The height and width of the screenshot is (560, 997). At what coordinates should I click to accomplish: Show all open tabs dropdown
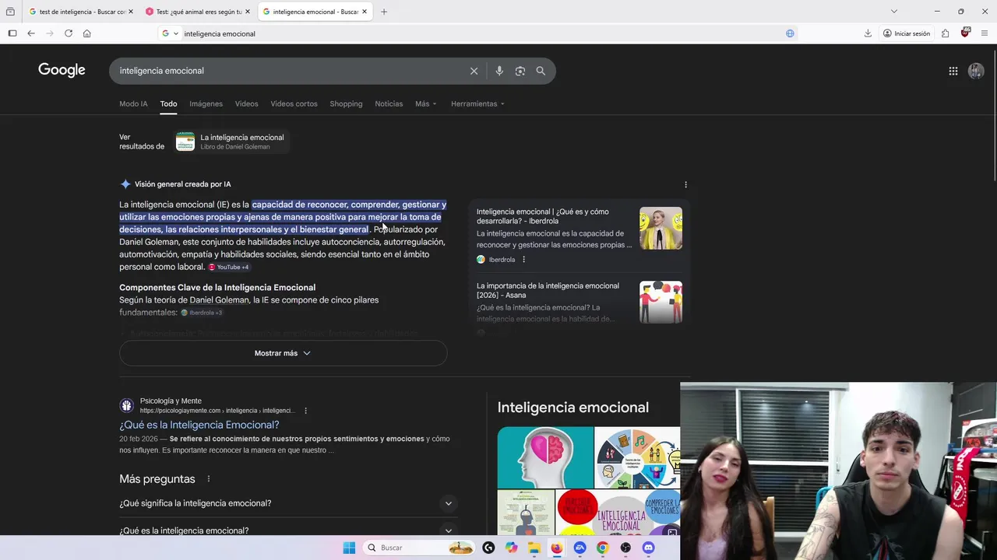tap(894, 12)
